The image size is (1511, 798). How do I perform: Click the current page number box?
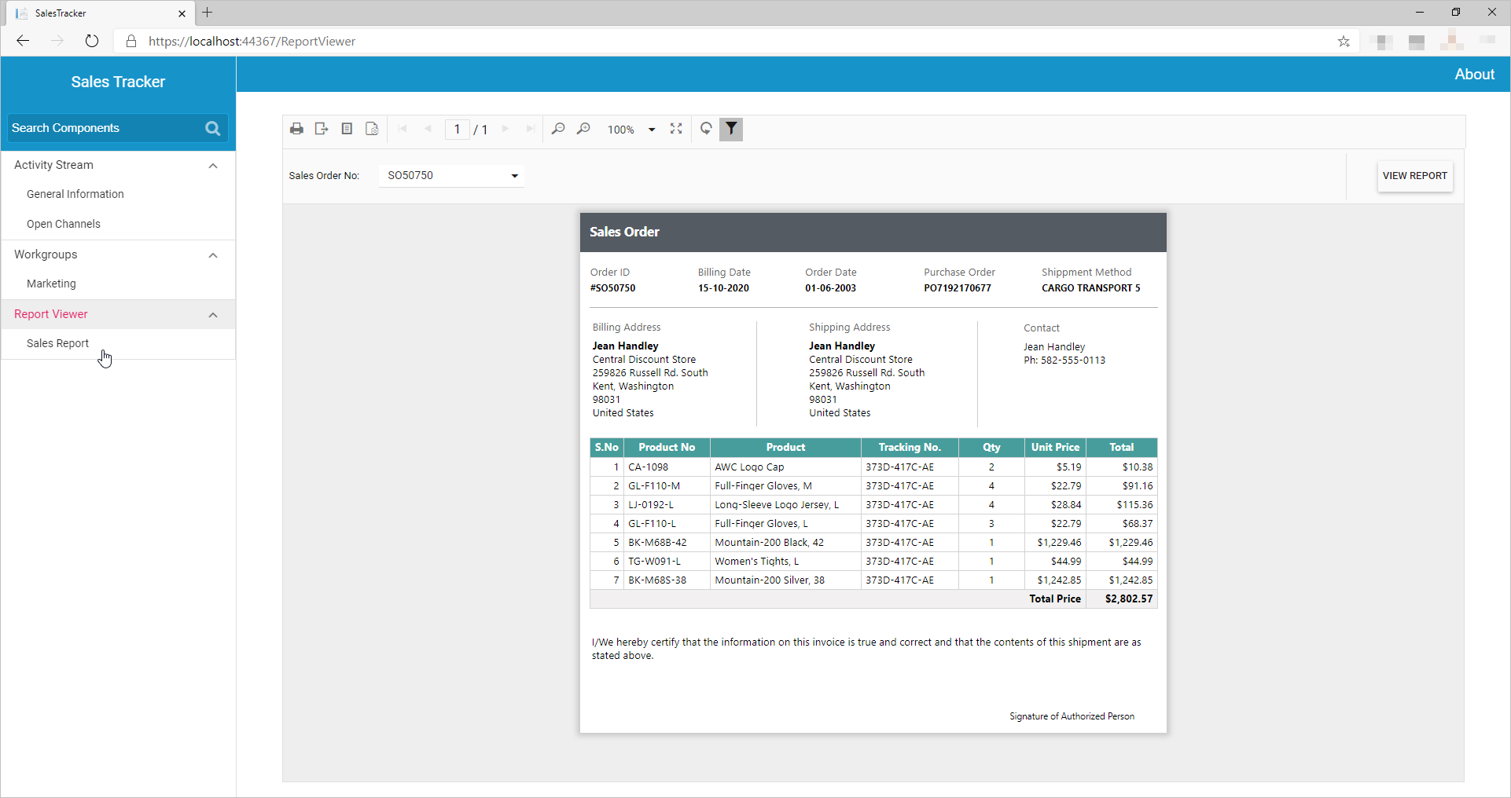coord(457,130)
